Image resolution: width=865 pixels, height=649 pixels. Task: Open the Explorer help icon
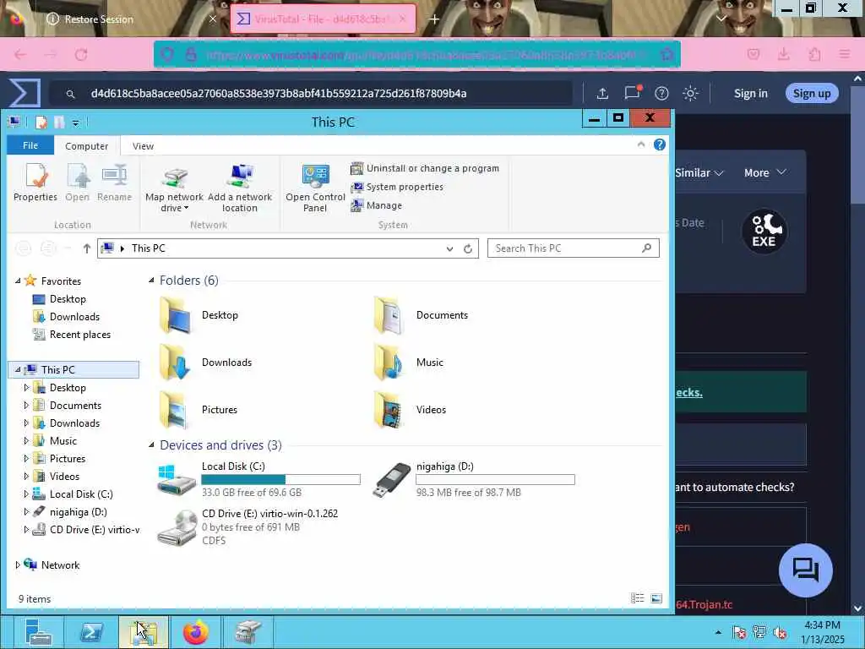659,145
